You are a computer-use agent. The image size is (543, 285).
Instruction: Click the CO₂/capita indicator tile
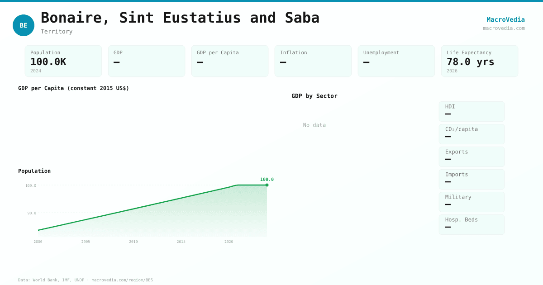[472, 134]
